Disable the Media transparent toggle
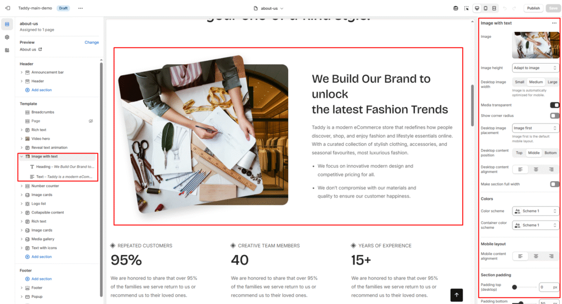This screenshot has width=562, height=304. pyautogui.click(x=554, y=105)
